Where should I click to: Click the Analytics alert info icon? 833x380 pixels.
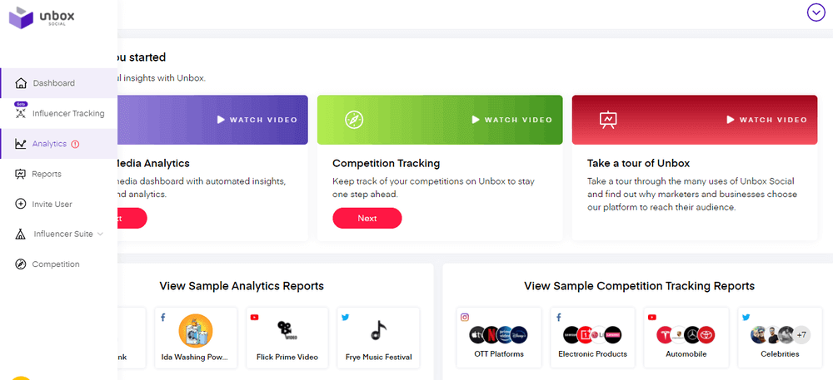tap(76, 144)
